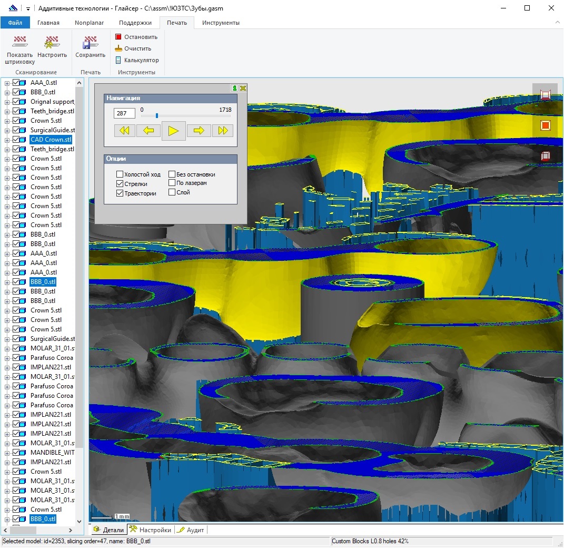Click the layer number field showing 287
The image size is (564, 548).
pos(124,114)
